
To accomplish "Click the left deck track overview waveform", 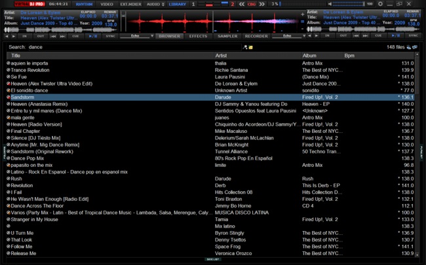I will tap(60, 29).
